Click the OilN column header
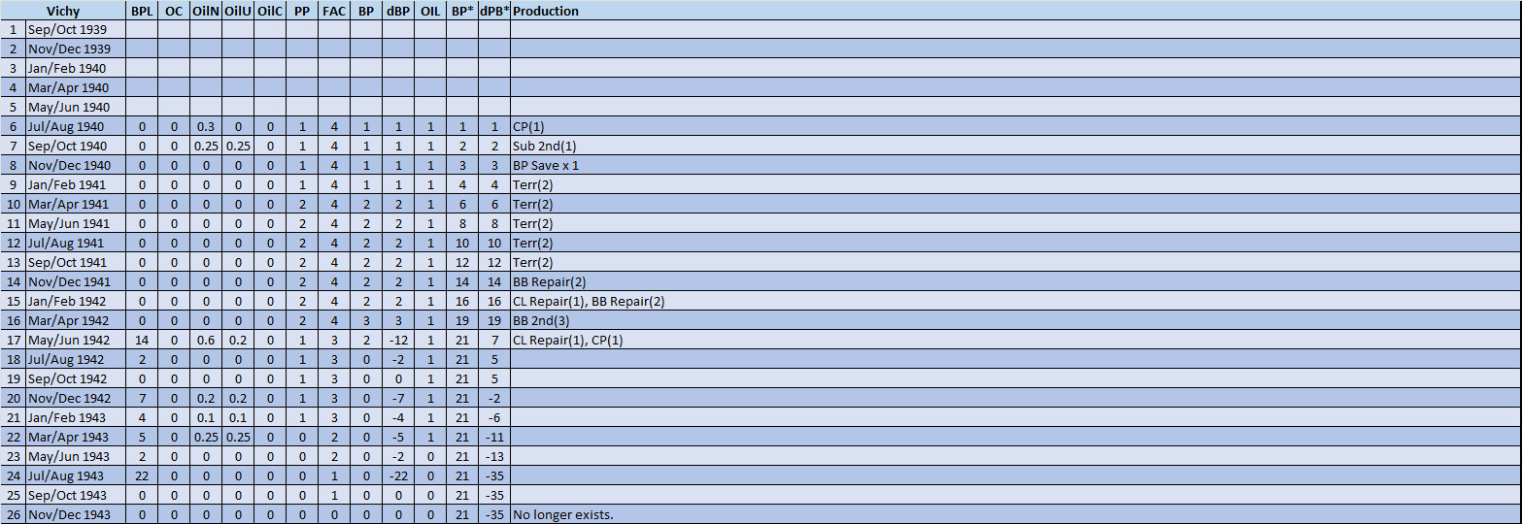 pos(206,11)
